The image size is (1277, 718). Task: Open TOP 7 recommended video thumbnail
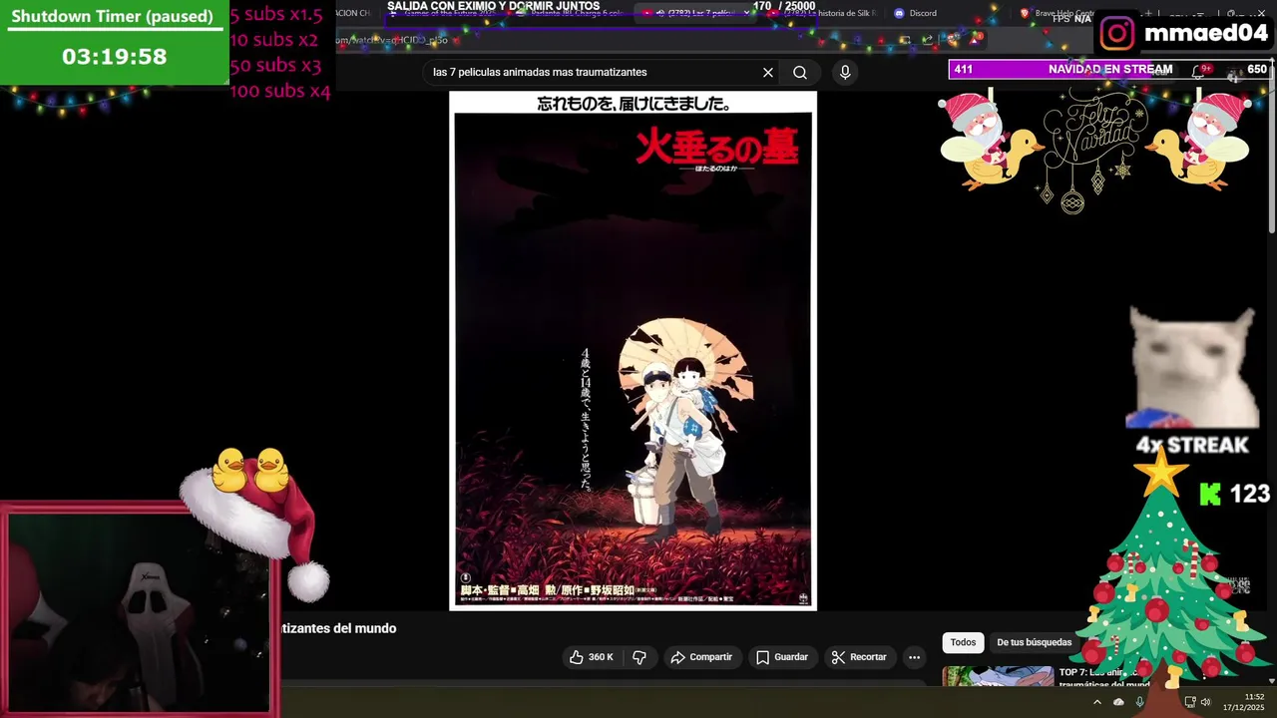tap(998, 676)
